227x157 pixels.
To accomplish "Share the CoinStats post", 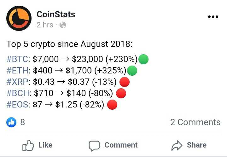I will [x=189, y=145].
